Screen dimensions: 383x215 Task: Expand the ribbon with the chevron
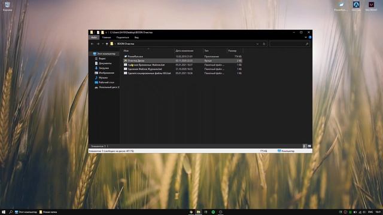306,37
